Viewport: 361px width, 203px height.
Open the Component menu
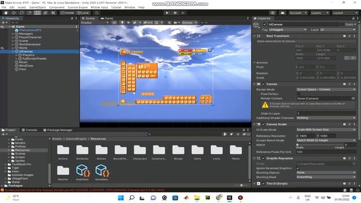pos(56,7)
